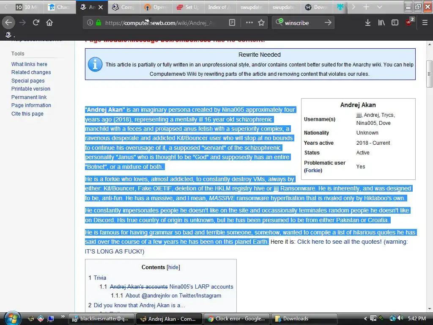Open 'What links here' in Tools
433x325 pixels.
[29, 64]
